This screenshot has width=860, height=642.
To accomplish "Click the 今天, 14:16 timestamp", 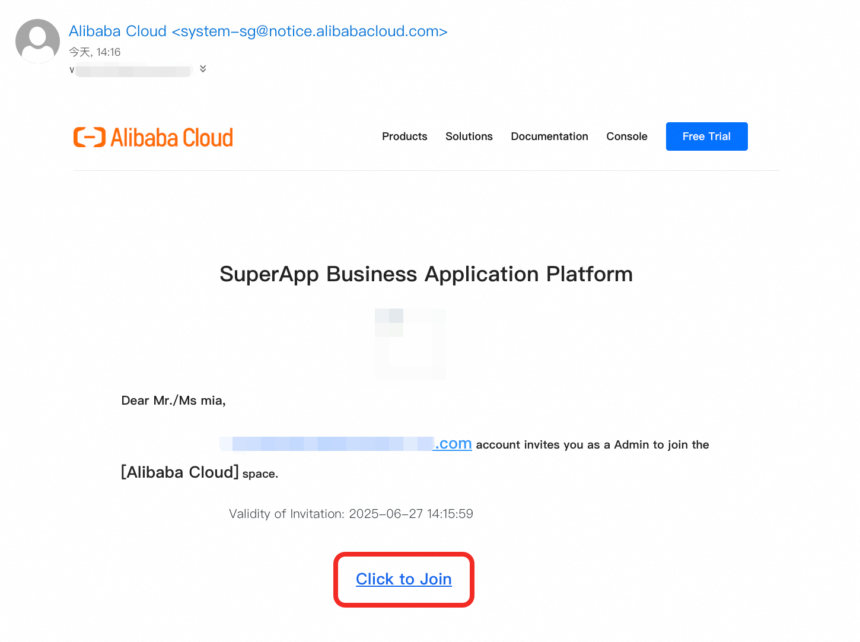I will 95,52.
